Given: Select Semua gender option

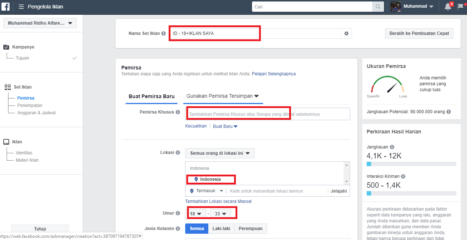Looking at the screenshot, I should (197, 229).
